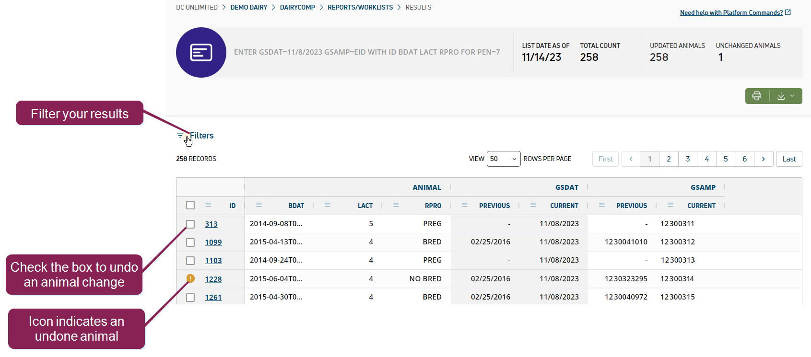
Task: Click the Filters icon
Action: pyautogui.click(x=180, y=136)
